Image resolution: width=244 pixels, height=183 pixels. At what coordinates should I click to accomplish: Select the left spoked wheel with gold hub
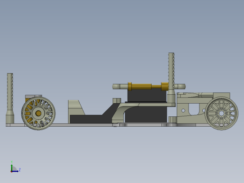click(x=38, y=113)
